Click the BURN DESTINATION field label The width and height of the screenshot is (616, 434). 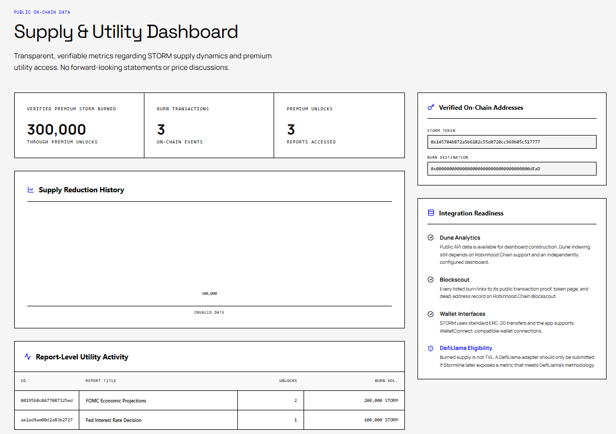(x=447, y=157)
